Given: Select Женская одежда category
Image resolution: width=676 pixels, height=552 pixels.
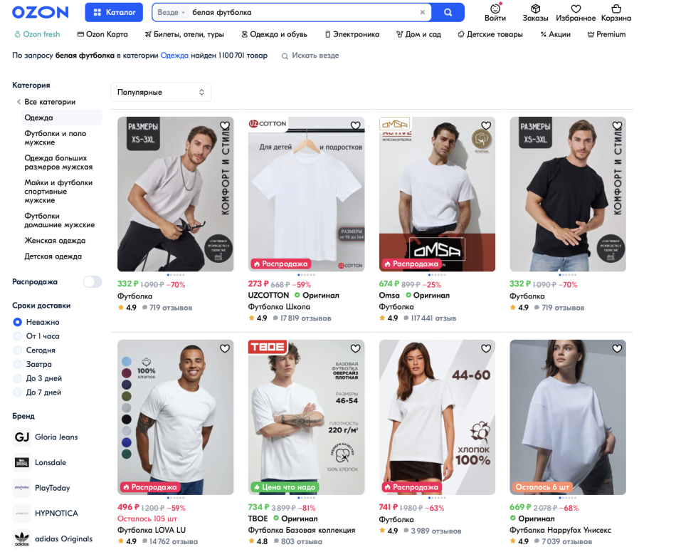Looking at the screenshot, I should (55, 241).
